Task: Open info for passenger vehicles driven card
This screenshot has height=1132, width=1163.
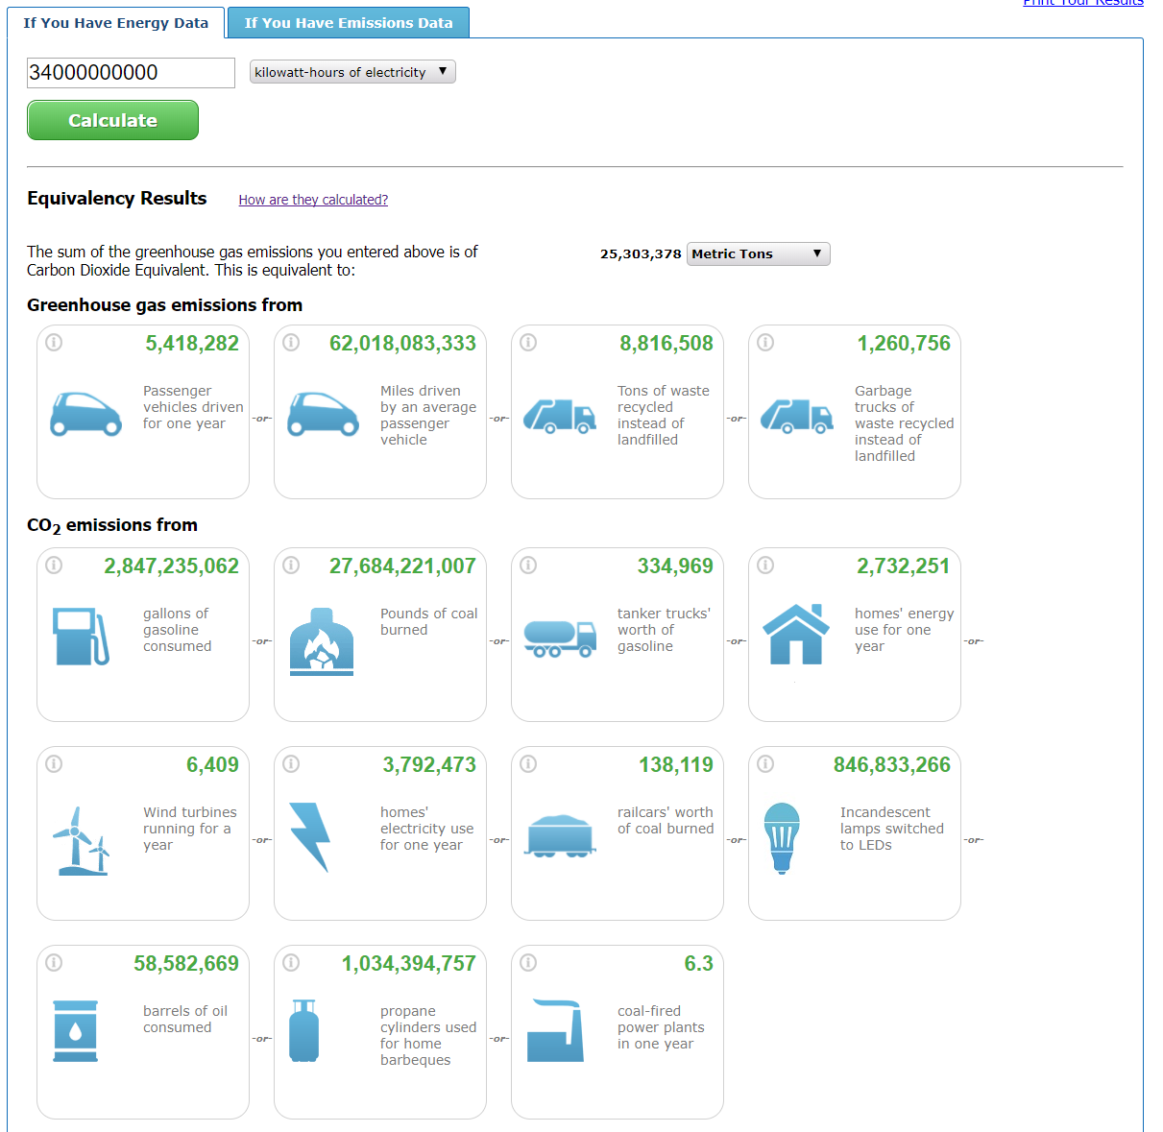Action: point(55,343)
